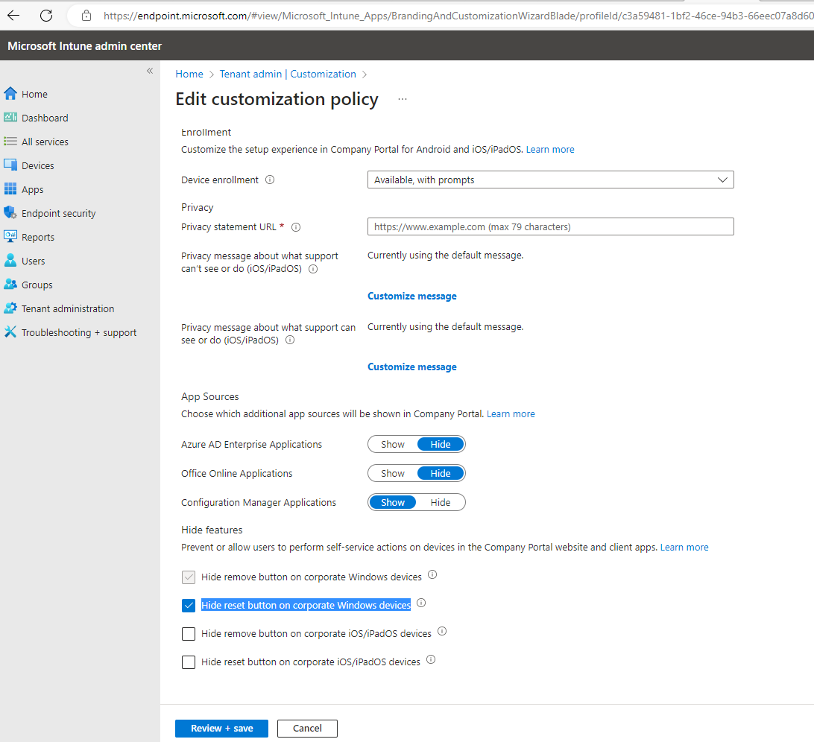Select Hide for Azure AD Enterprise Applications
Screen dimensions: 814x742
point(441,444)
